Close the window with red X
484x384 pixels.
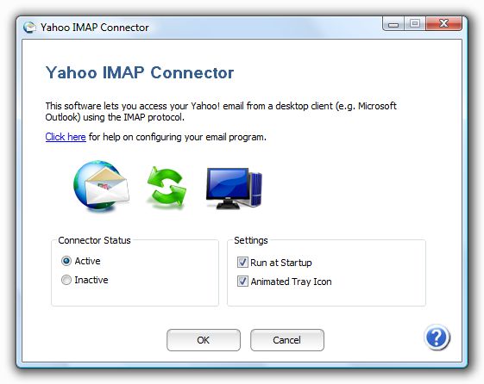click(443, 24)
